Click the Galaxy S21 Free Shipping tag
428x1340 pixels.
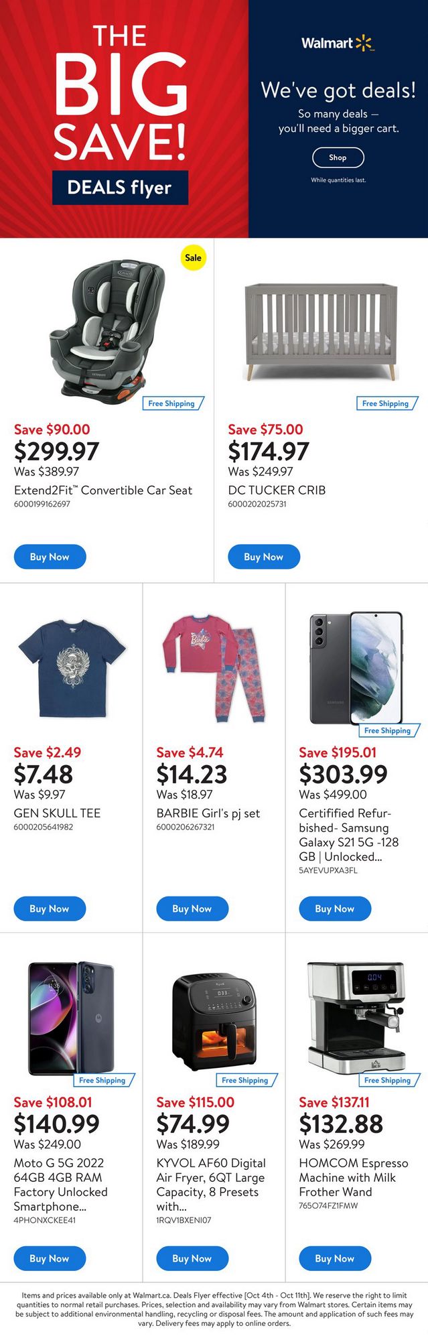(388, 730)
